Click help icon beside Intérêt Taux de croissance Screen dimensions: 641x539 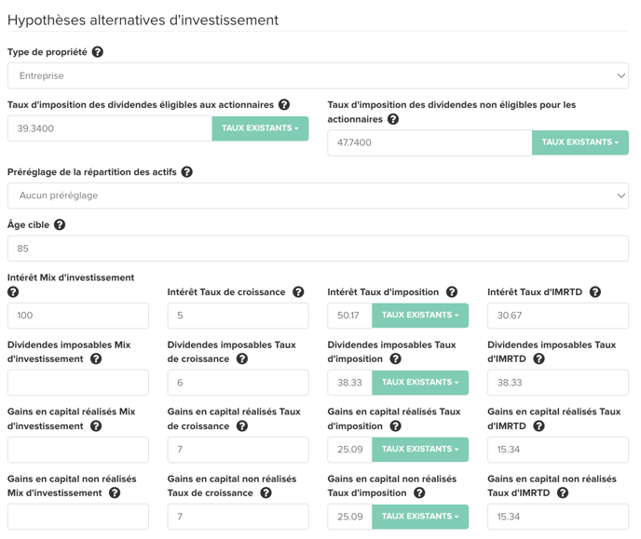pos(298,292)
